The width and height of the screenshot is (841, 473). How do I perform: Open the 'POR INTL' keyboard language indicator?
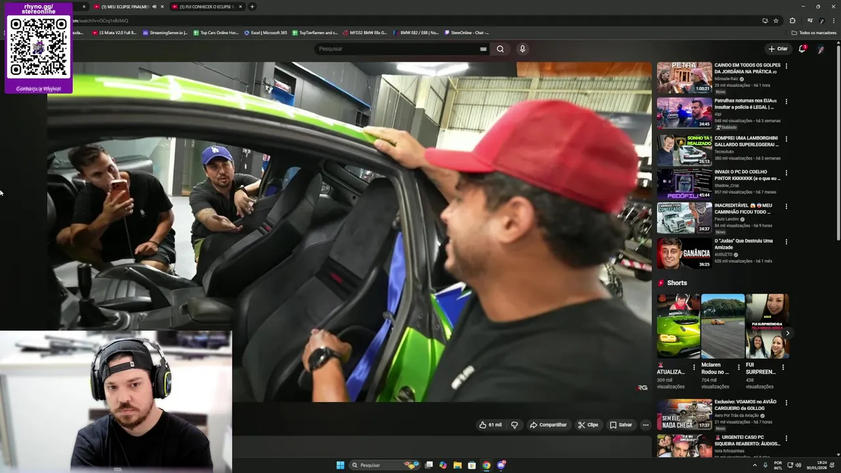coord(778,465)
